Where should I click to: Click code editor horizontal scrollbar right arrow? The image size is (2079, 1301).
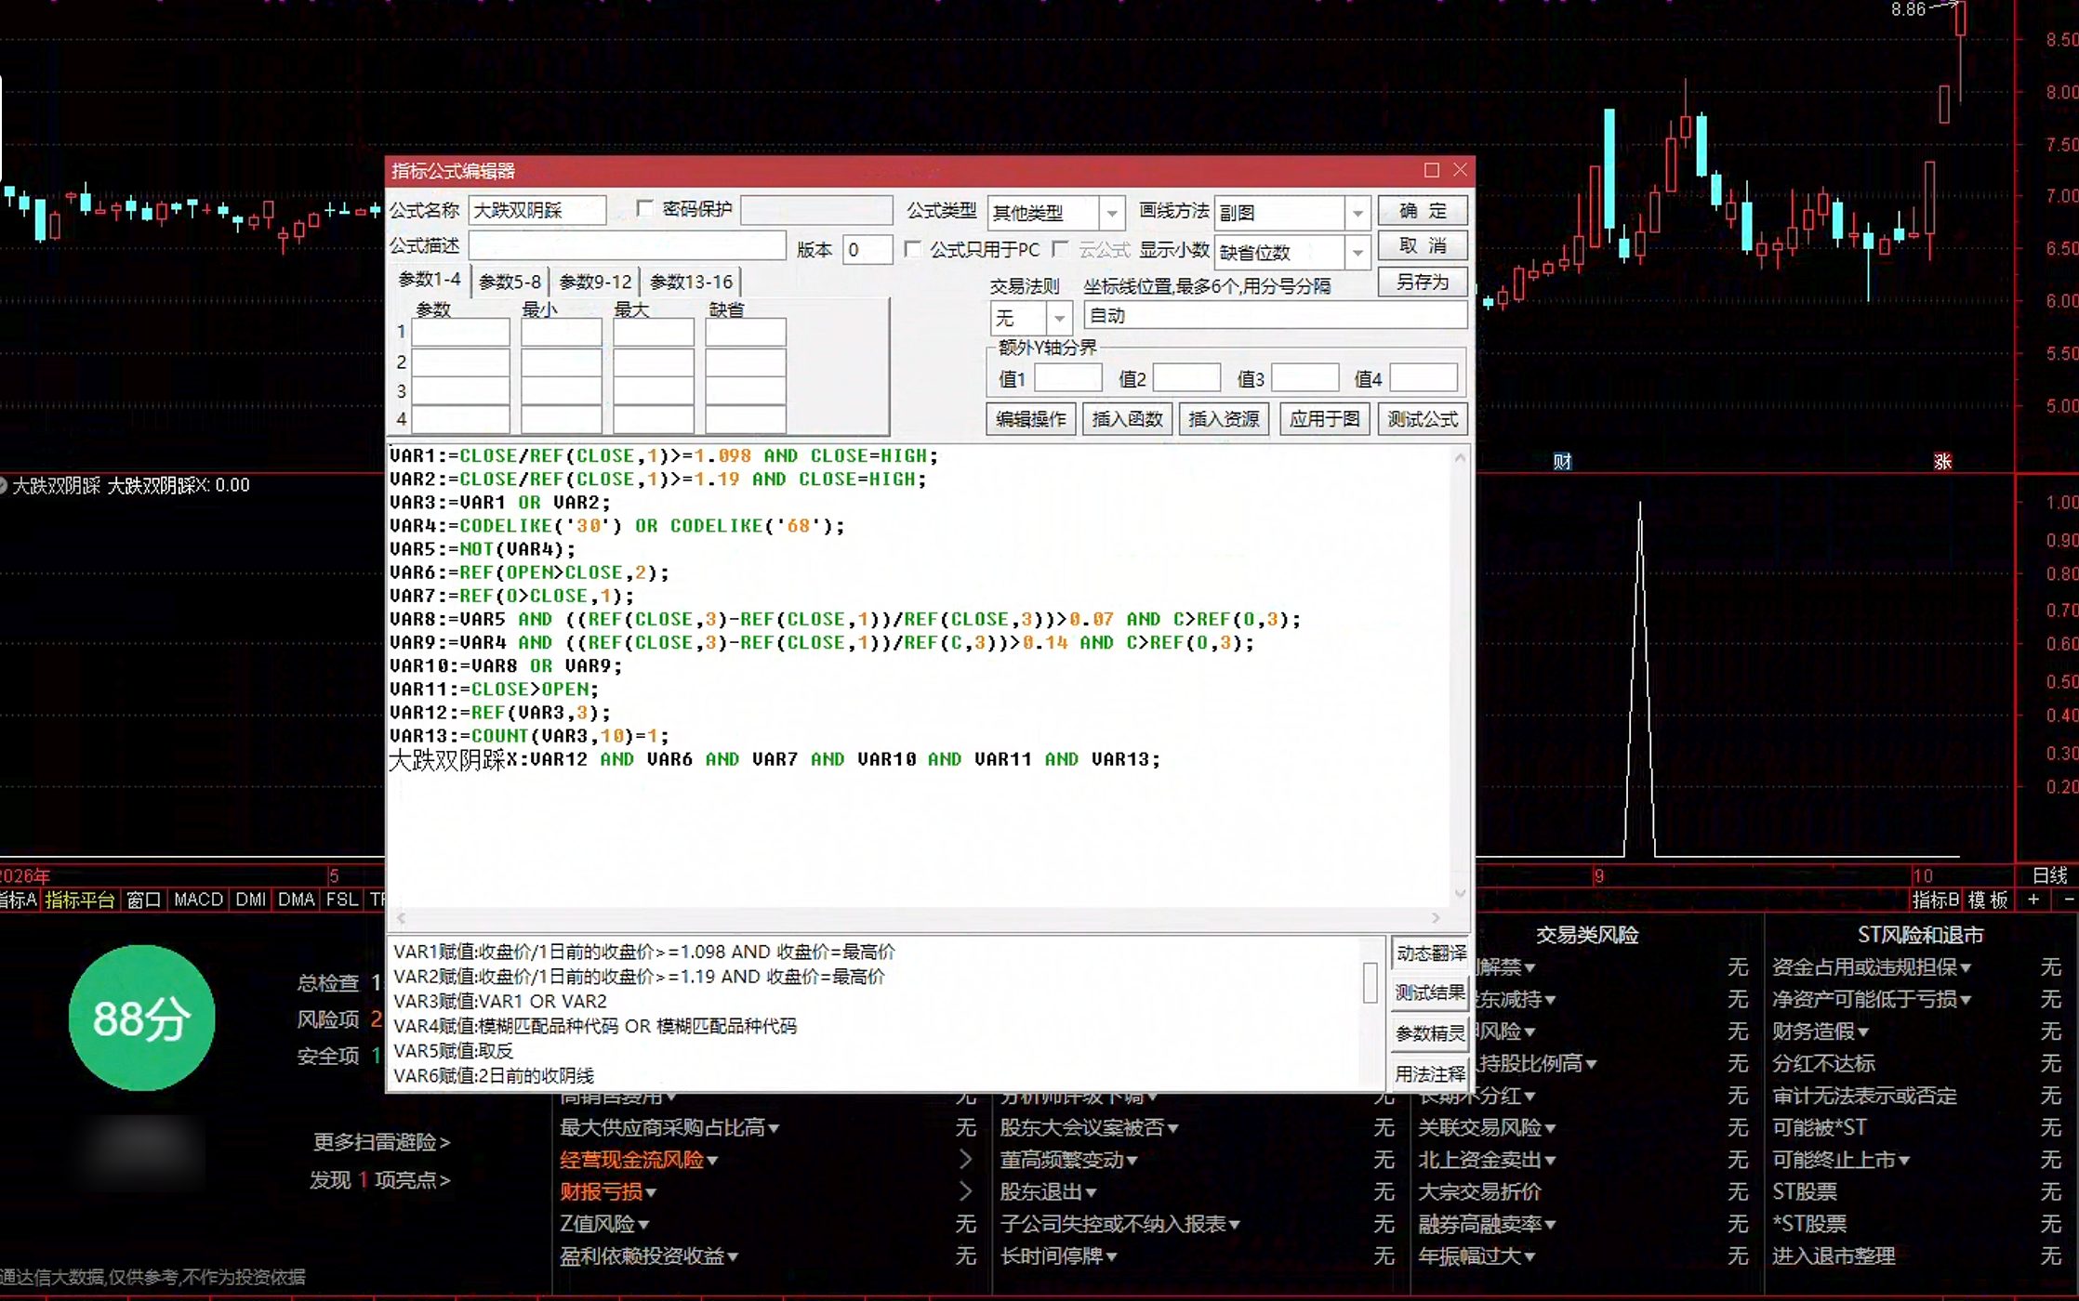1436,918
